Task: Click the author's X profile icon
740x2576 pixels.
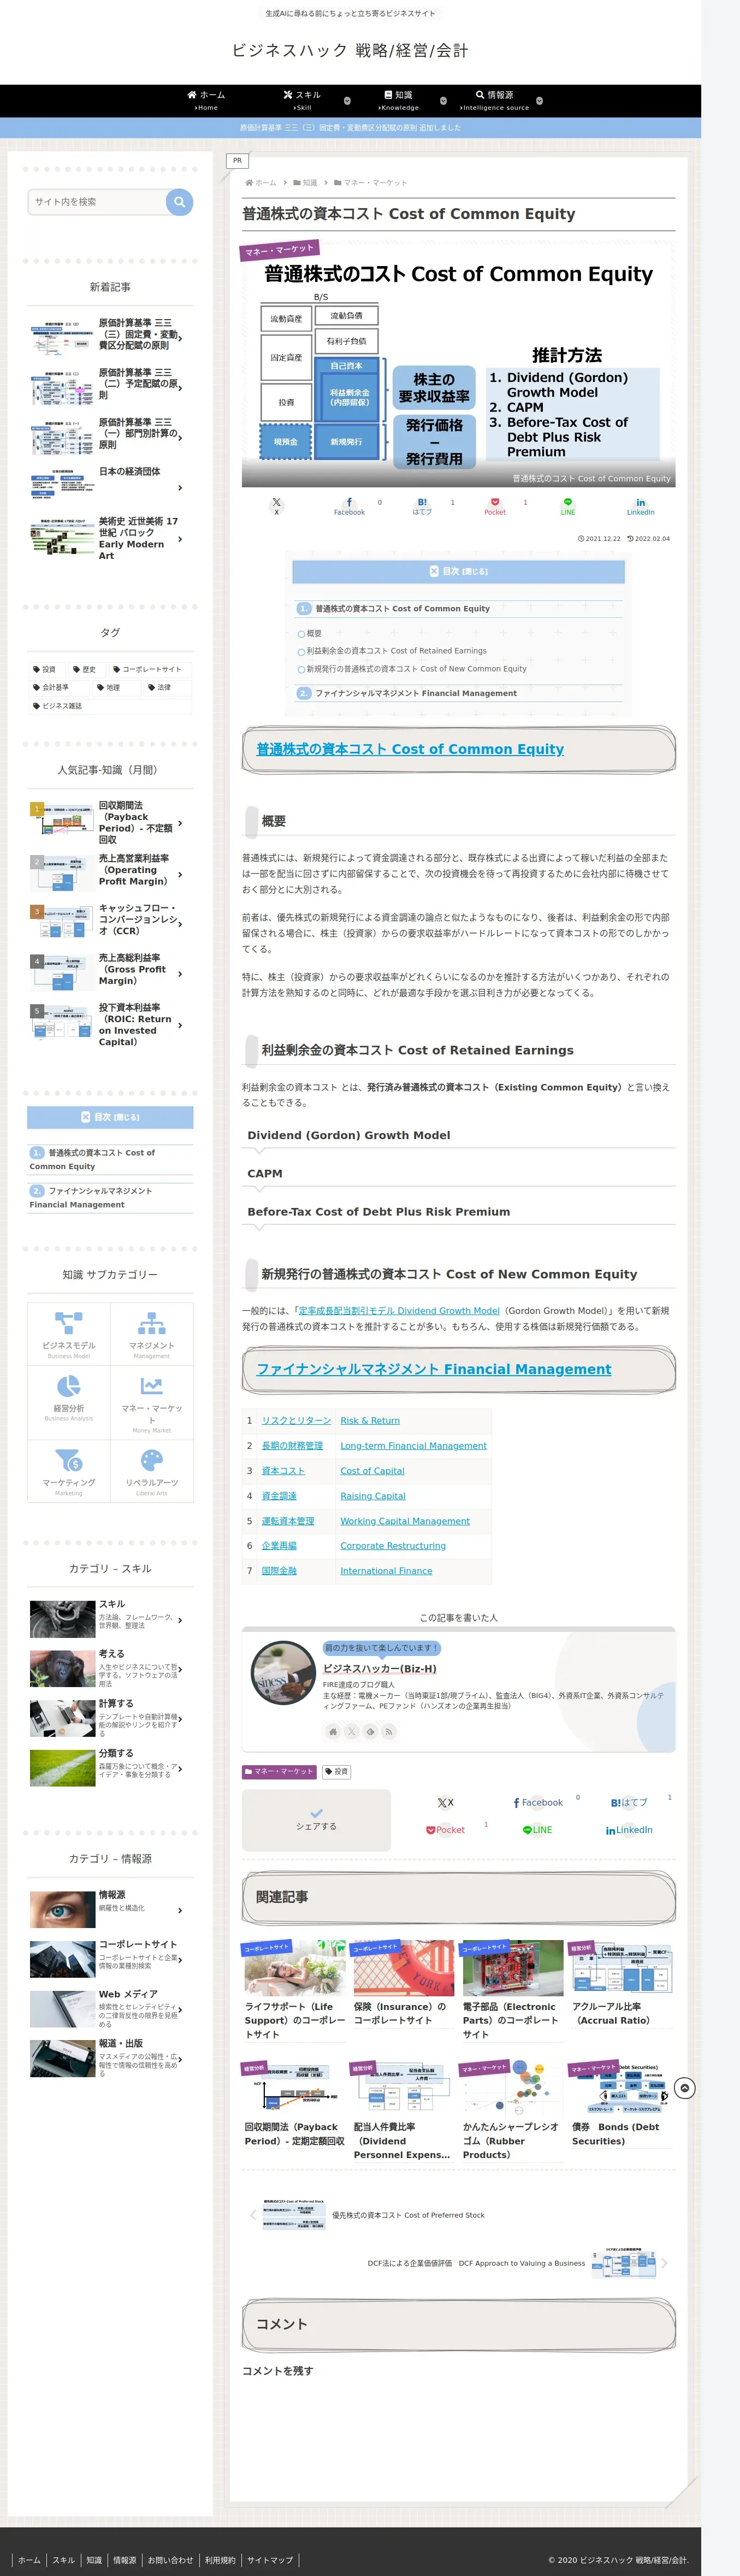Action: point(351,1731)
